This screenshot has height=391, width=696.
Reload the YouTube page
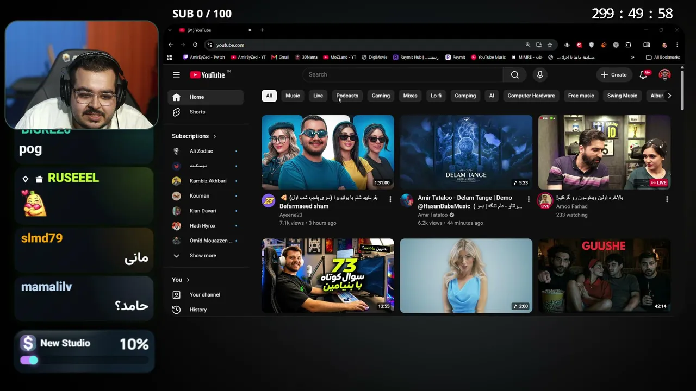195,45
